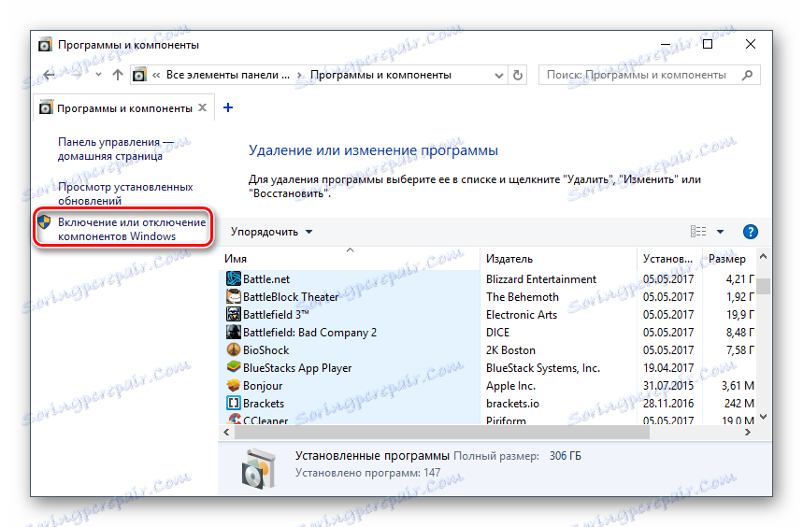The height and width of the screenshot is (527, 803).
Task: Open Панель управления — домашняя страница link
Action: (116, 149)
